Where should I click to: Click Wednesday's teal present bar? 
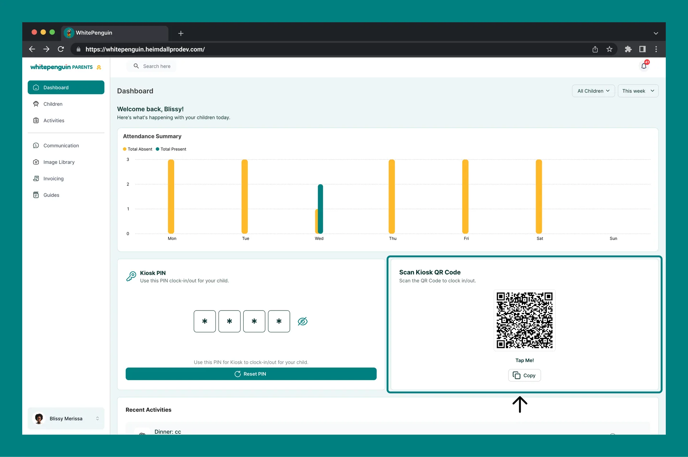click(320, 209)
